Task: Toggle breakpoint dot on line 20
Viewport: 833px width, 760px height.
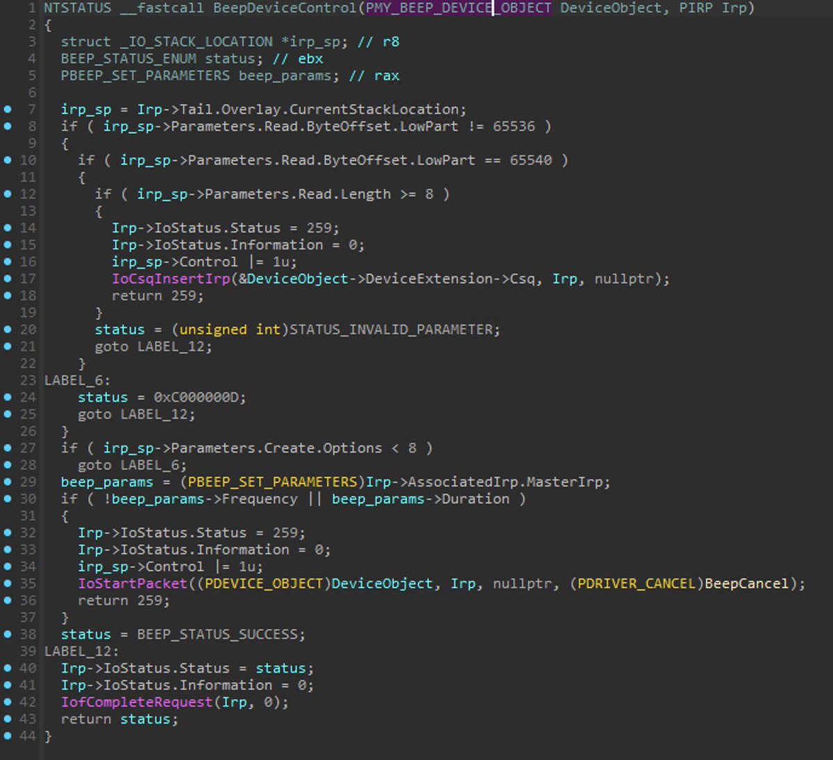Action: tap(8, 329)
